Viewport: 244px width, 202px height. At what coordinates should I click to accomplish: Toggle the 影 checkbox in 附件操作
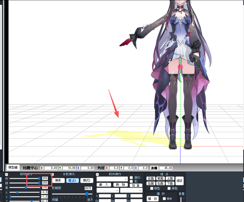(131, 181)
